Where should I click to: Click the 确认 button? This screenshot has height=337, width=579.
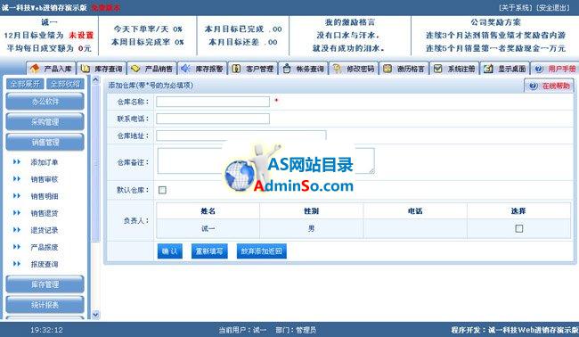(x=169, y=251)
